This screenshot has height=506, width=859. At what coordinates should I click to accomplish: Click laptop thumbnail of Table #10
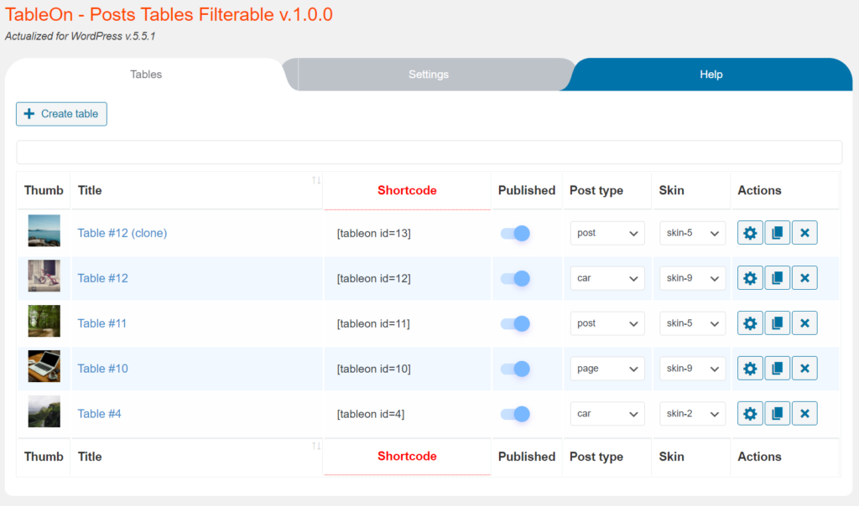(44, 366)
